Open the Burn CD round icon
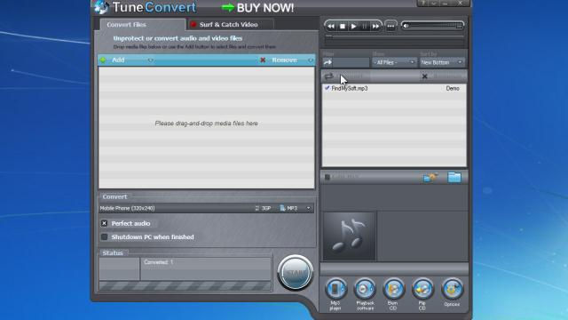The image size is (568, 320). click(x=394, y=289)
